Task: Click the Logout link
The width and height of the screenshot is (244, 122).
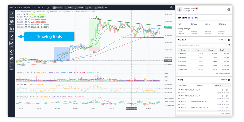Action: (x=192, y=11)
